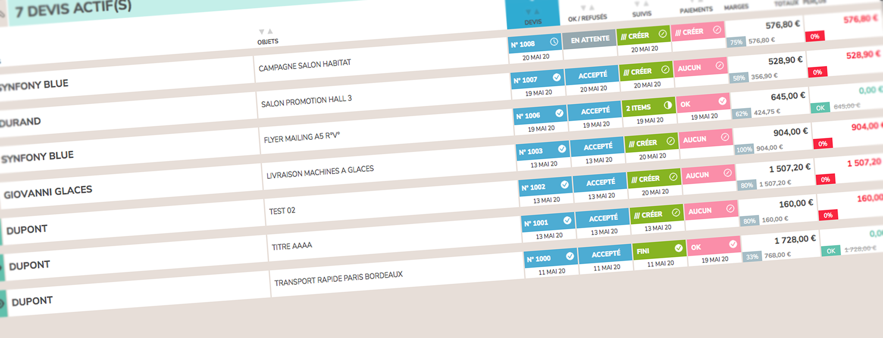Sort using OK / REFUSÉS column arrows

click(x=587, y=8)
